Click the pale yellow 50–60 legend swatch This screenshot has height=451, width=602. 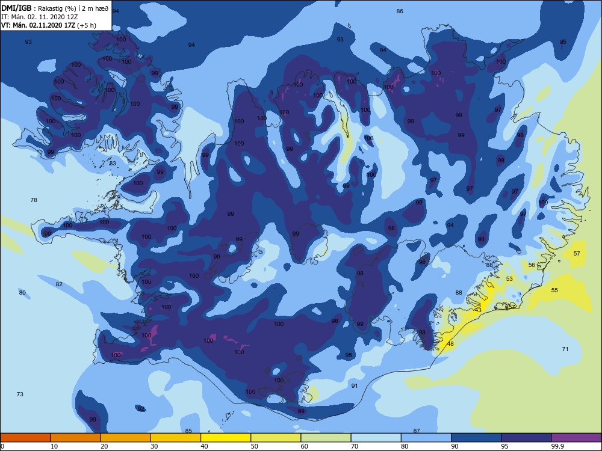tap(276, 438)
